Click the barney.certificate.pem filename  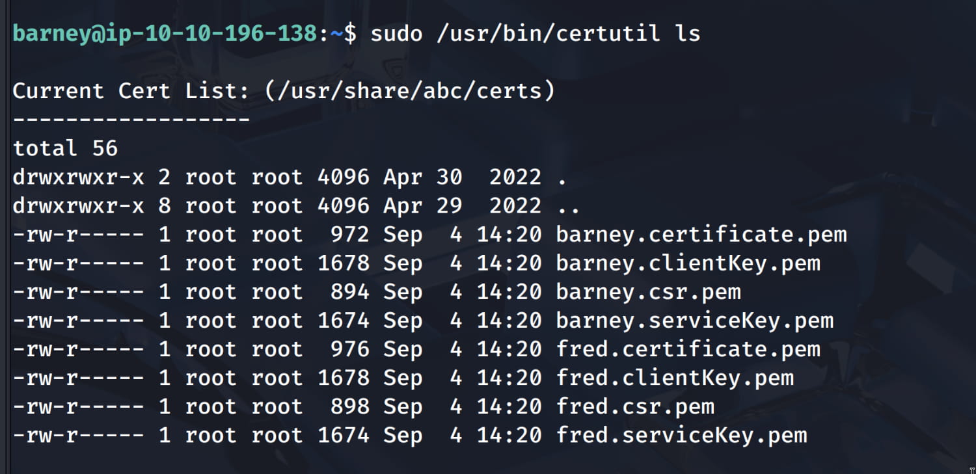click(701, 235)
